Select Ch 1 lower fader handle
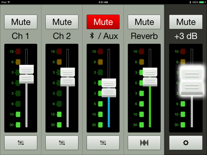 [x=27, y=79]
